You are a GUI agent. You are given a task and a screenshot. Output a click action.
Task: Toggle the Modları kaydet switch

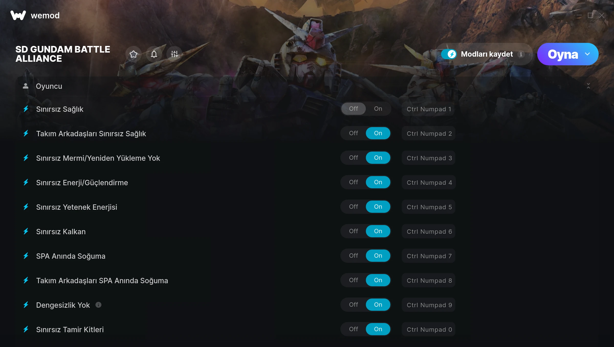pyautogui.click(x=449, y=54)
